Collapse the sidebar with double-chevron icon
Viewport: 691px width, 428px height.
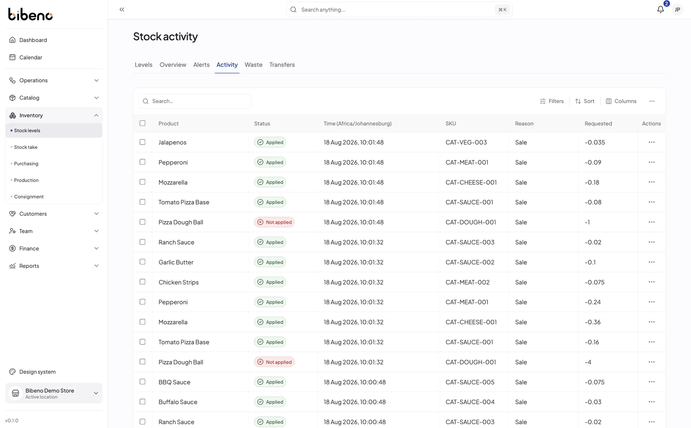tap(122, 9)
